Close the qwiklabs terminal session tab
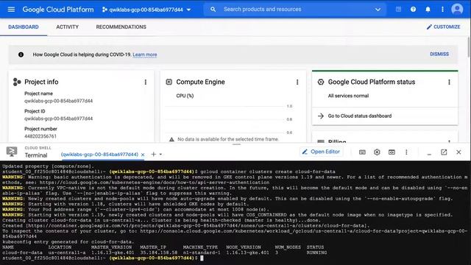The height and width of the screenshot is (265, 471). 143,155
